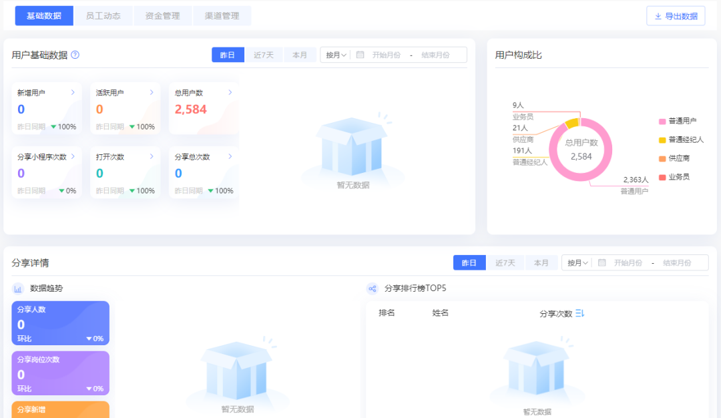The height and width of the screenshot is (418, 721).
Task: Expand the 总用户数 card arrow
Action: (x=230, y=92)
